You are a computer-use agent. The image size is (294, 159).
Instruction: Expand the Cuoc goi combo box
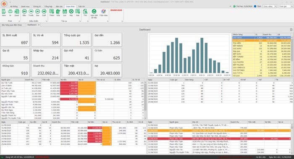point(286,6)
